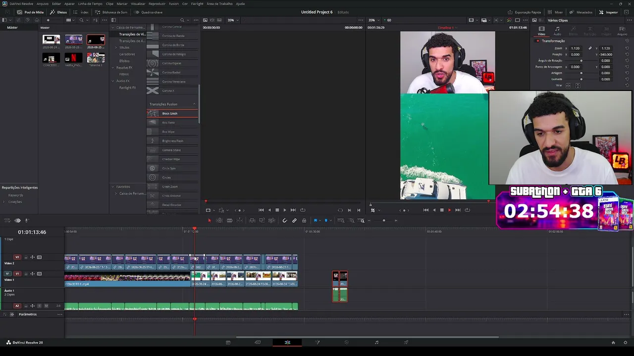634x356 pixels.
Task: Click the Replace Clip icon
Action: (272, 221)
